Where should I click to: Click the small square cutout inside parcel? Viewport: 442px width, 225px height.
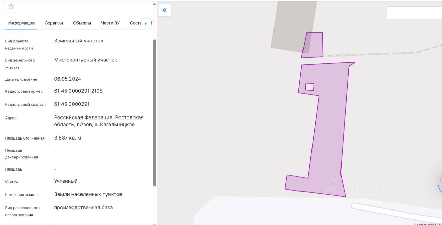click(x=310, y=87)
